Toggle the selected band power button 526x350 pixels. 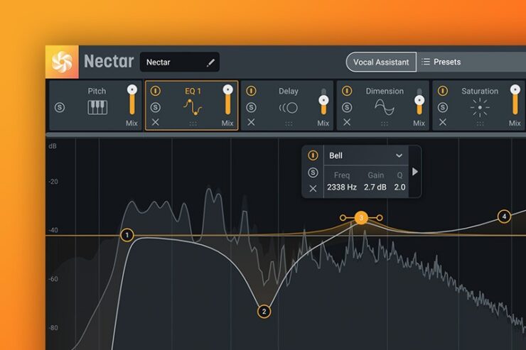tap(313, 155)
